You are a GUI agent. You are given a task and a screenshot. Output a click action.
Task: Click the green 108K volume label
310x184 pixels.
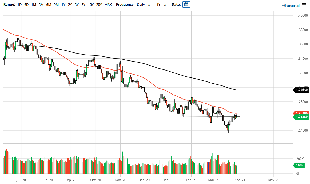coord(300,165)
